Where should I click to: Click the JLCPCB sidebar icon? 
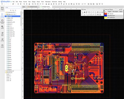2,40
